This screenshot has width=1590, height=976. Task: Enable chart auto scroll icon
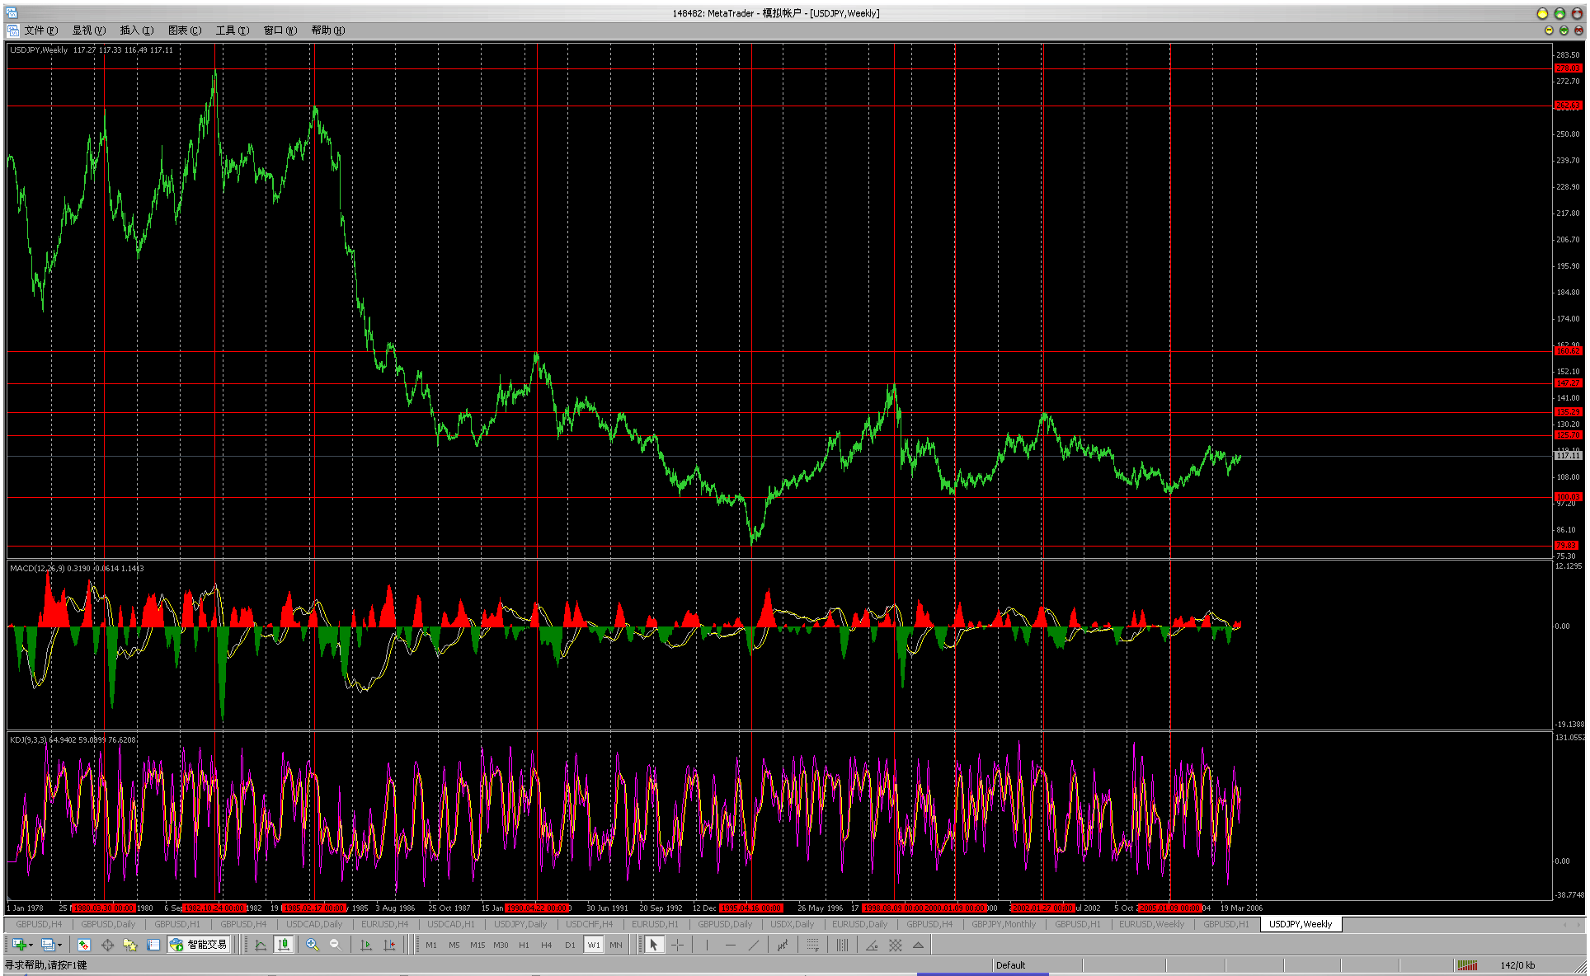366,945
